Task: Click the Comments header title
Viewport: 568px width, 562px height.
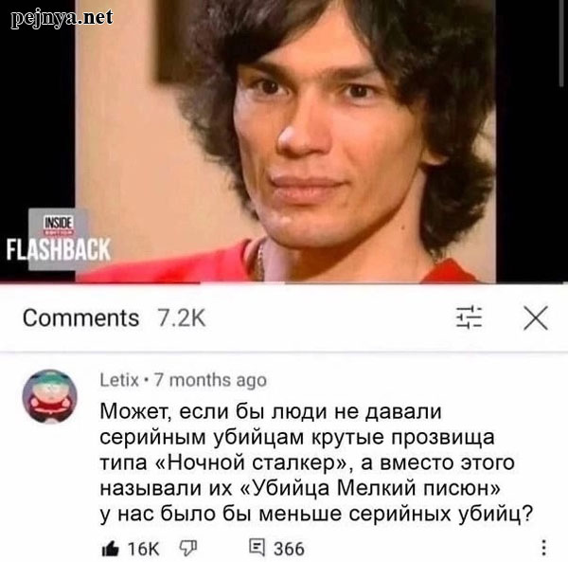Action: [80, 318]
